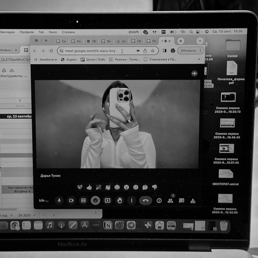Image resolution: width=258 pixels, height=258 pixels.
Task: Open Доски | Trello bookmark
Action: point(93,59)
